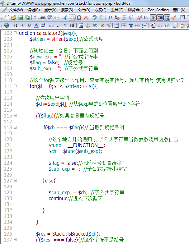Click the Cut scissors icon
Screen dimensions: 189x244
[65, 17]
